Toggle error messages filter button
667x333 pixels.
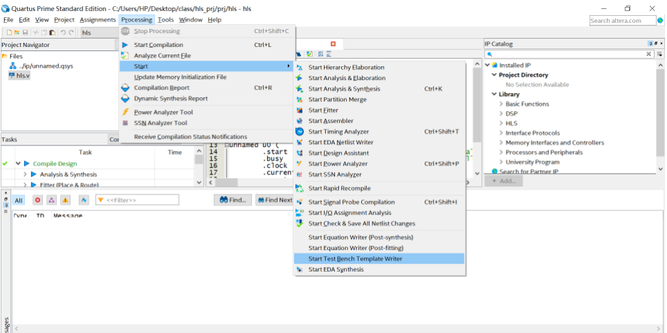38,200
